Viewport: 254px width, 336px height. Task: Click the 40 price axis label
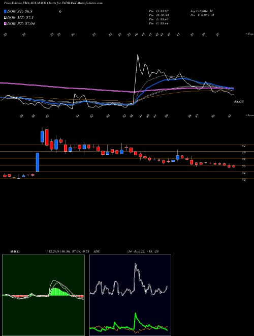[x=243, y=153]
